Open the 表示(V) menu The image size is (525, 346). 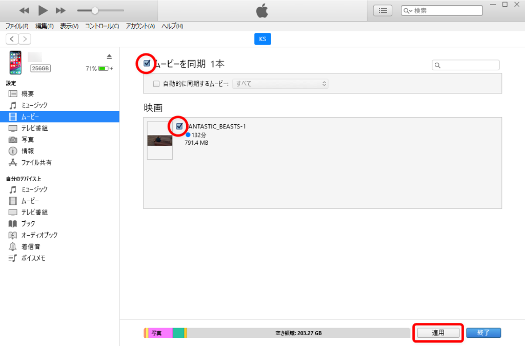tap(69, 26)
